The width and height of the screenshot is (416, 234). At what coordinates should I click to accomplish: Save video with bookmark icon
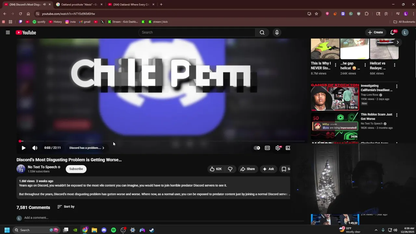tap(284, 169)
